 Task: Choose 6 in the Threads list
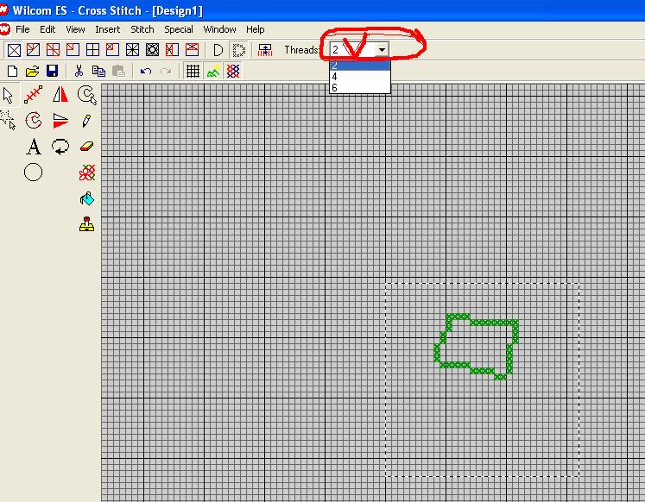[x=360, y=87]
